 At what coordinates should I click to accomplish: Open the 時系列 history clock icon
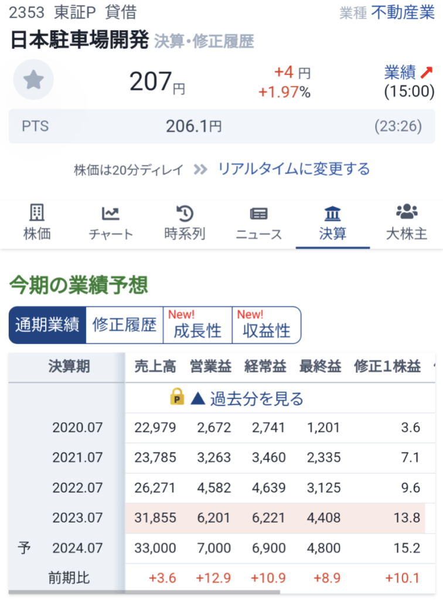tap(185, 213)
